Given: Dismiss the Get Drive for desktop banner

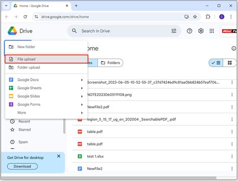Looking at the screenshot, I should point(59,156).
